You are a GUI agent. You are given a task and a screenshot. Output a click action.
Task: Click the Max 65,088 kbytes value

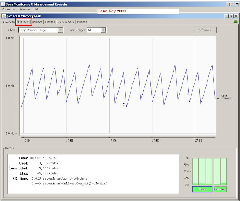(47, 173)
